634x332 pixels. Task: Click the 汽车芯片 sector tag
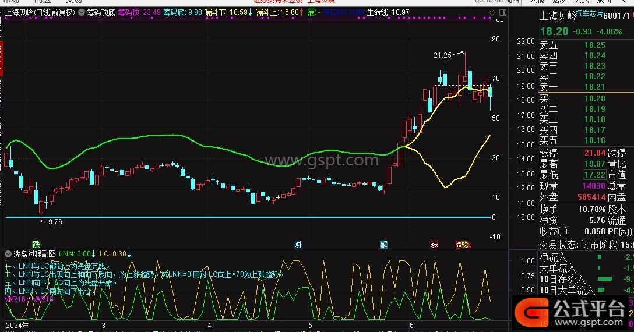[x=589, y=14]
